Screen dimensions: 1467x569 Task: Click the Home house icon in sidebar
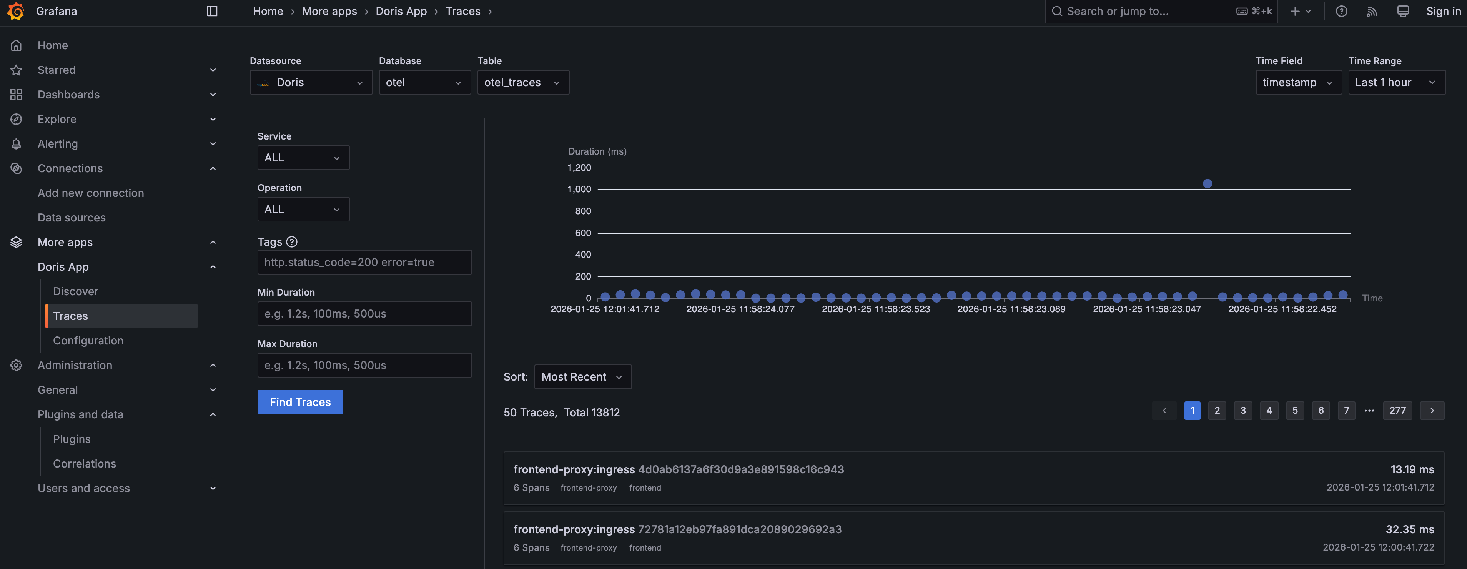point(16,46)
